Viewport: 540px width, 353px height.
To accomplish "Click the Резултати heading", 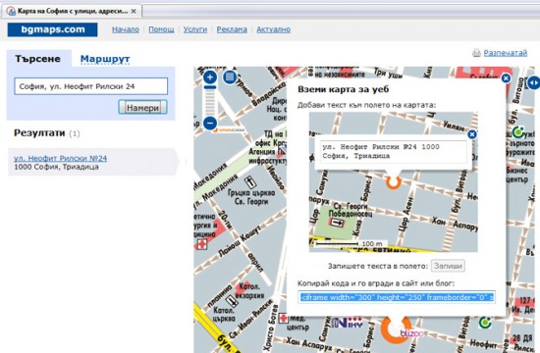I will pyautogui.click(x=39, y=133).
